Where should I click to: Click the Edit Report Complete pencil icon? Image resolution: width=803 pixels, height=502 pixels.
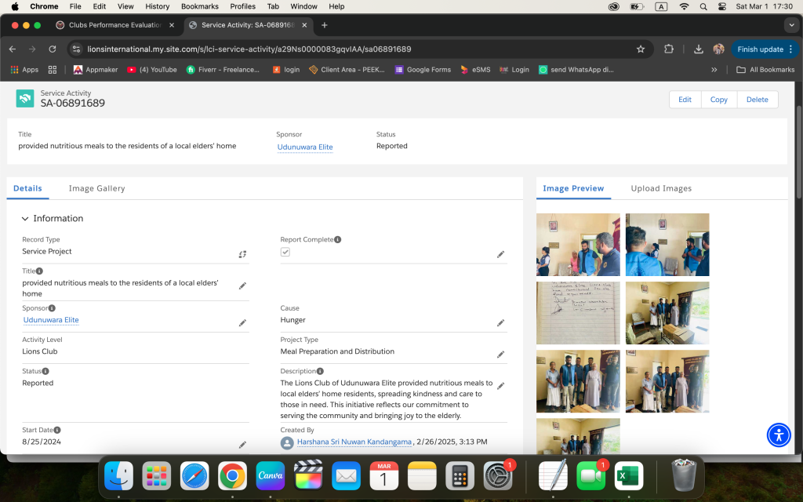[501, 254]
